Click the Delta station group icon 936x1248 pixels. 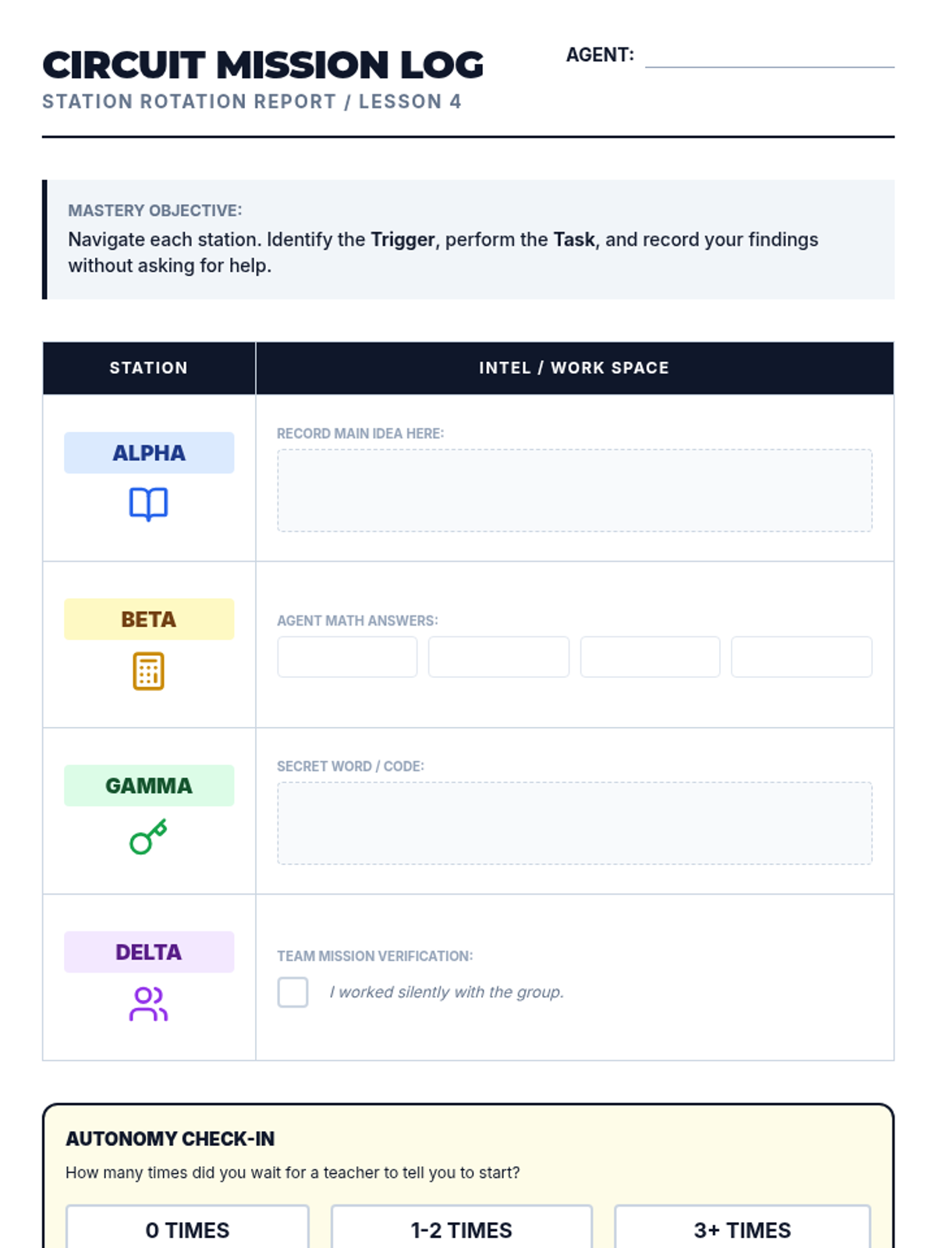point(148,1004)
